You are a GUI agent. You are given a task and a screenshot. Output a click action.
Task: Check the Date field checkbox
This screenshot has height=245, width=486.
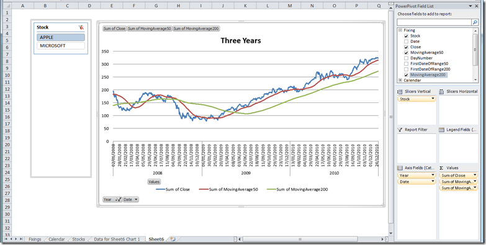coord(406,42)
